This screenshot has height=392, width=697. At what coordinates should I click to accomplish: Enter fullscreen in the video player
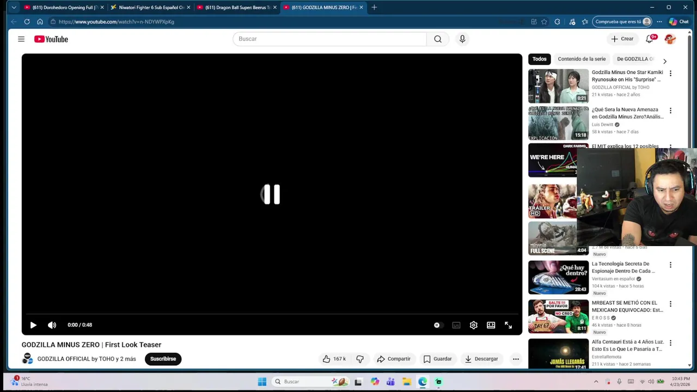(x=508, y=325)
